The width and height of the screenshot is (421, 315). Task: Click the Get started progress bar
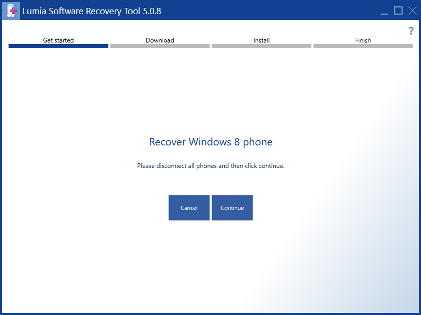click(x=58, y=46)
